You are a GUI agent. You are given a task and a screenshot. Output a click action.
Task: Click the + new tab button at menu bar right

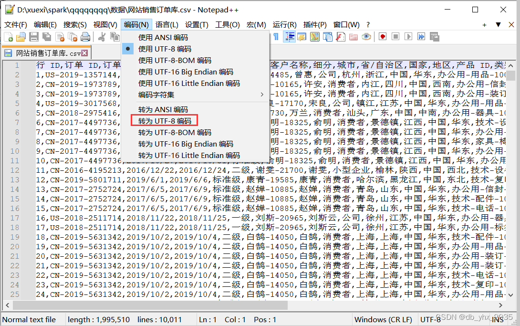point(485,25)
